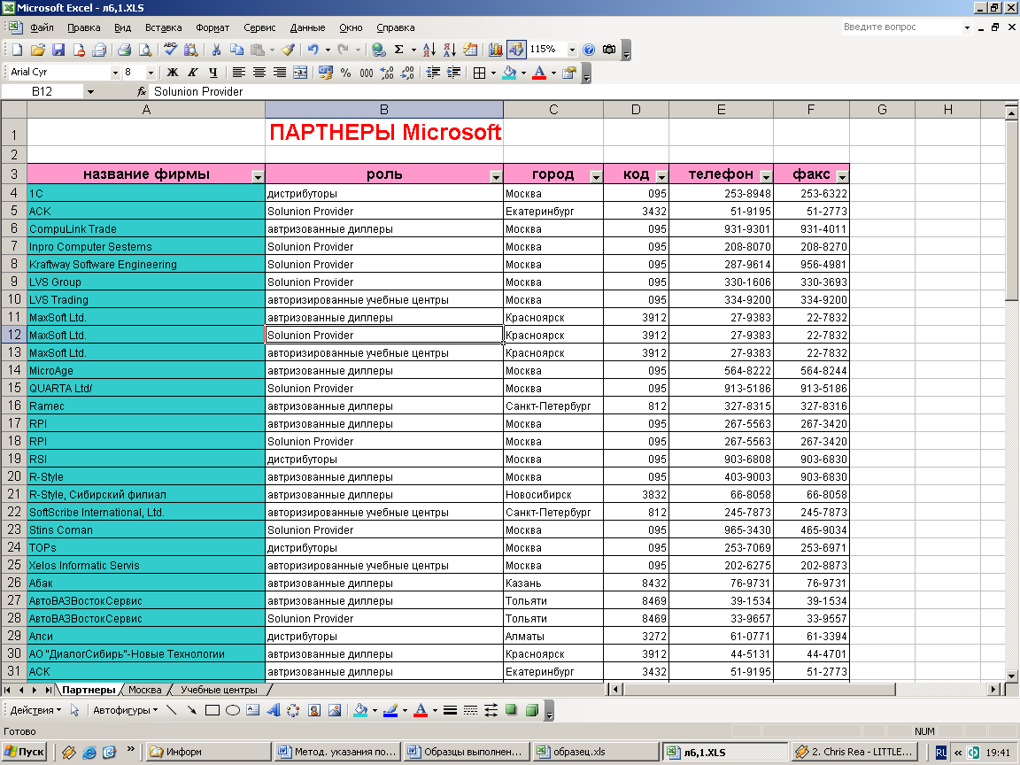
Task: Insert a hyperlink
Action: 379,50
